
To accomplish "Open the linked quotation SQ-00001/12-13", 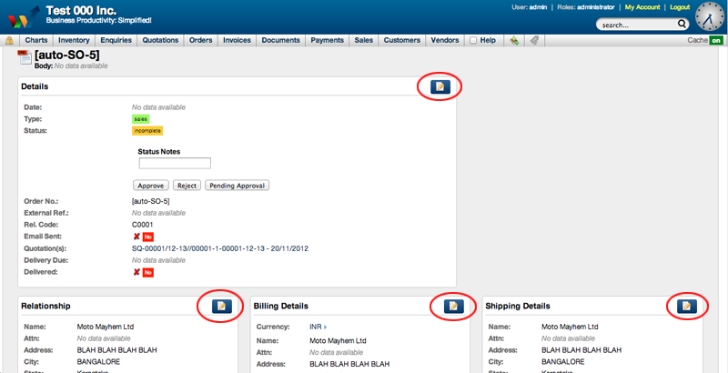I will pyautogui.click(x=220, y=248).
